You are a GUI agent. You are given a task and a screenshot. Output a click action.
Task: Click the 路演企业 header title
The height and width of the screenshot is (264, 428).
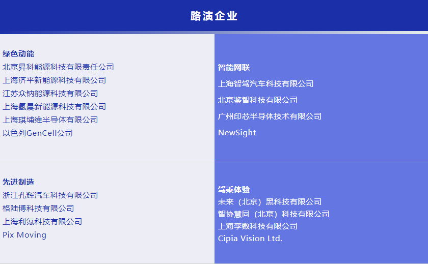(214, 16)
